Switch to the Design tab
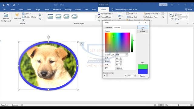The height and width of the screenshot is (109, 194). (37, 9)
